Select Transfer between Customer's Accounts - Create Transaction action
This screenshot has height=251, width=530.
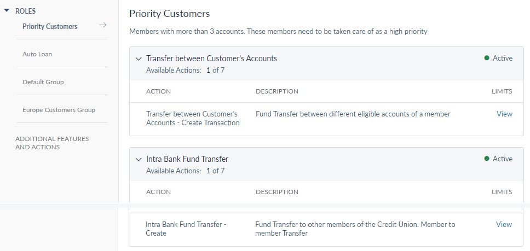tap(193, 118)
